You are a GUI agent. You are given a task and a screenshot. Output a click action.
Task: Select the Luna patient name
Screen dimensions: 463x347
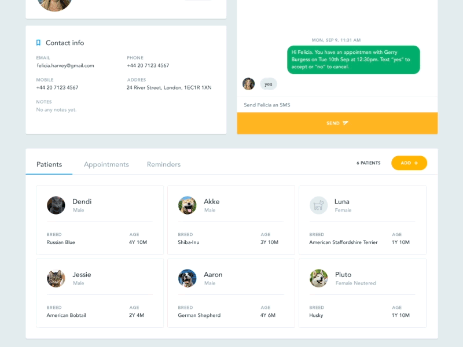tap(342, 201)
